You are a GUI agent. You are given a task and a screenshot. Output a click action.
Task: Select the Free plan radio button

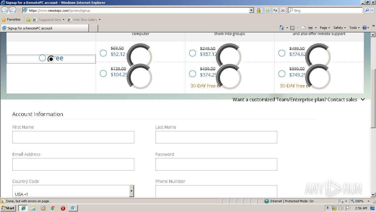42,58
